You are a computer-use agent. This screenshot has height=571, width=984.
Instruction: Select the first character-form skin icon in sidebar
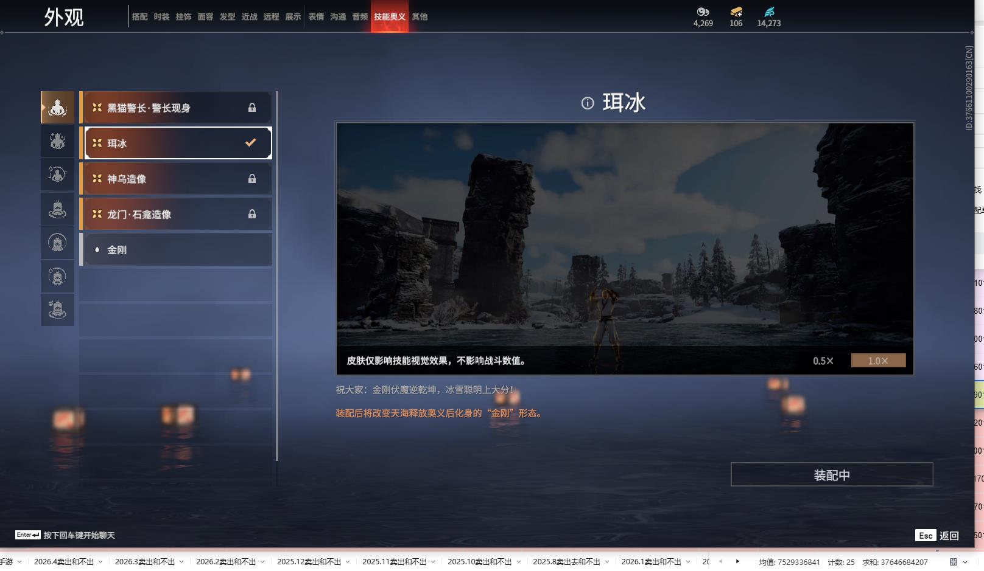[57, 107]
